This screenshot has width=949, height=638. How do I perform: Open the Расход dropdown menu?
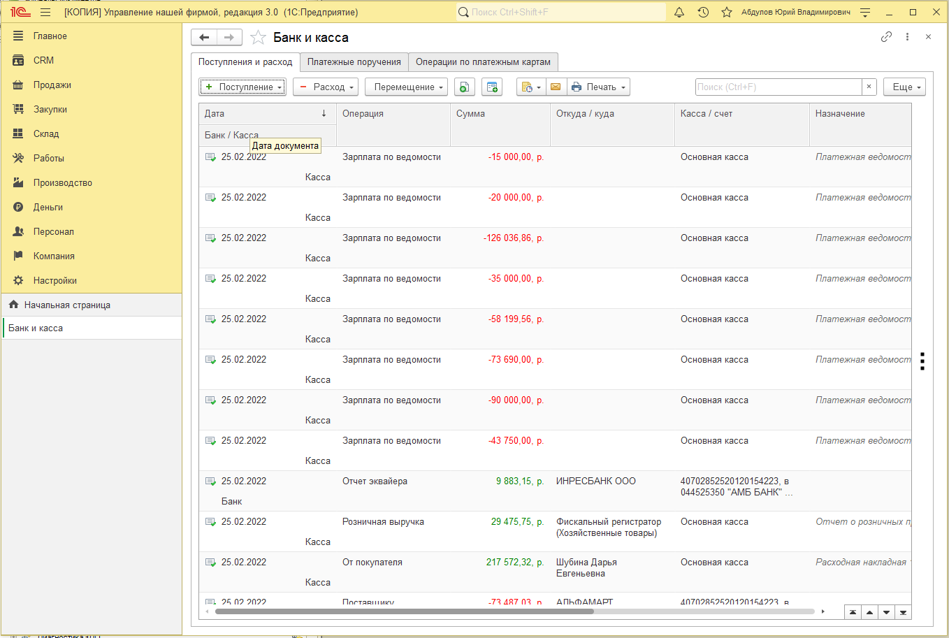coord(326,87)
